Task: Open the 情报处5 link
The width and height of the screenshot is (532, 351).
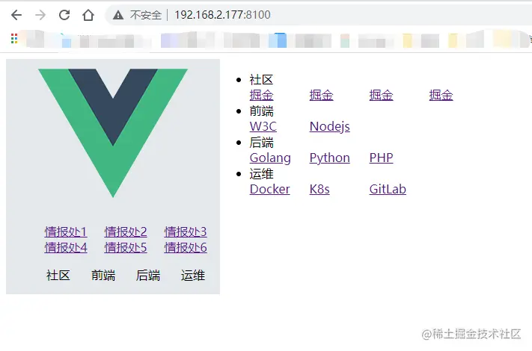Action: tap(126, 247)
